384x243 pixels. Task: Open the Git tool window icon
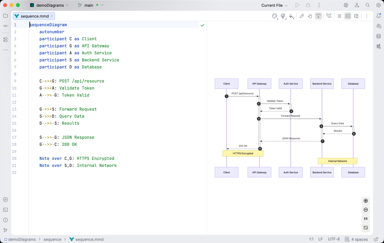coord(5,230)
